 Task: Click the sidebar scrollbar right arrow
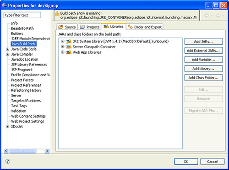coord(47,151)
